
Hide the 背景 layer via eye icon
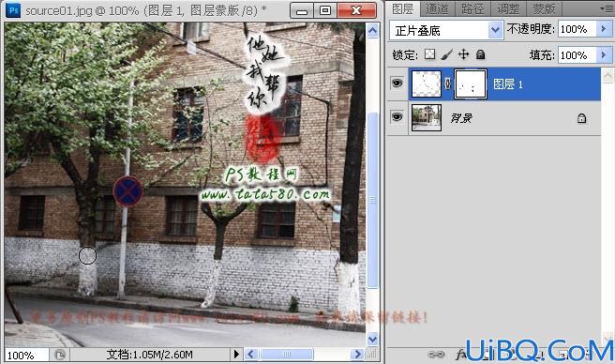tap(397, 117)
